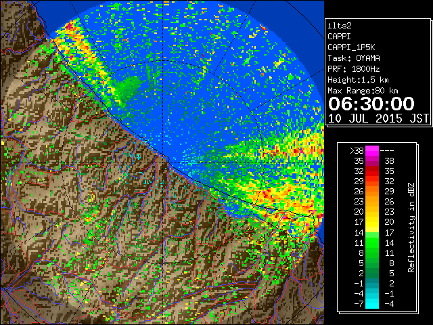Click the cyan -7 dBZ legend color
433x325 pixels.
click(372, 303)
